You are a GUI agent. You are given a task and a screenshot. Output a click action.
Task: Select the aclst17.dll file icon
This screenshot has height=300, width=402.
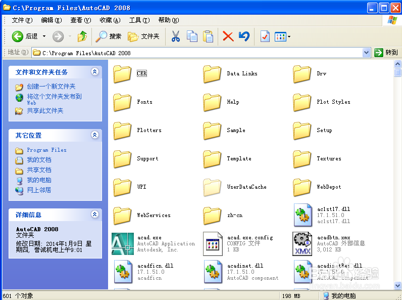pyautogui.click(x=303, y=215)
